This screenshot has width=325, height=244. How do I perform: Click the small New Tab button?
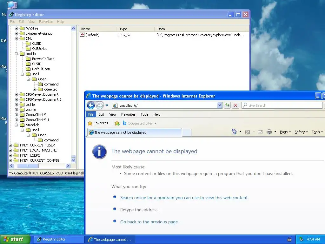point(187,132)
